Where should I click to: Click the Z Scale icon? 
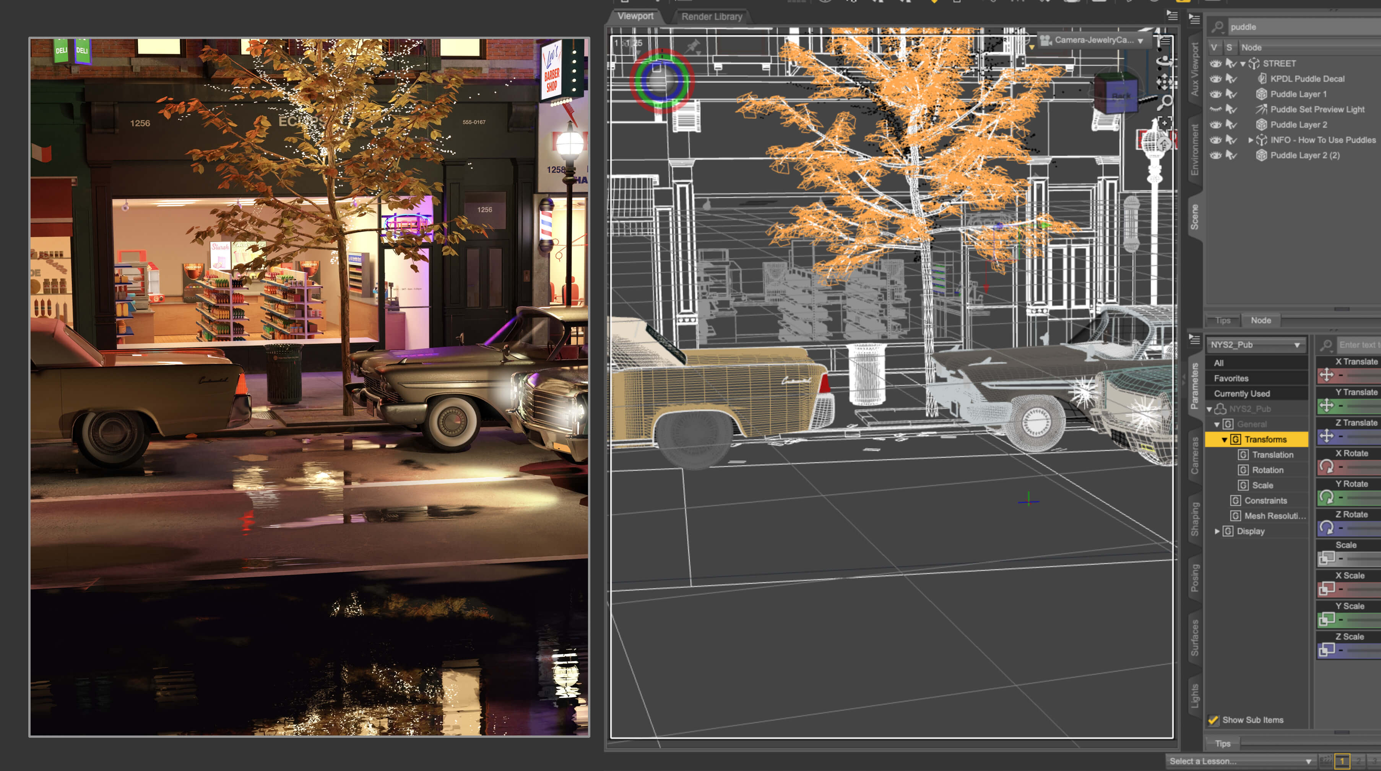pos(1326,650)
